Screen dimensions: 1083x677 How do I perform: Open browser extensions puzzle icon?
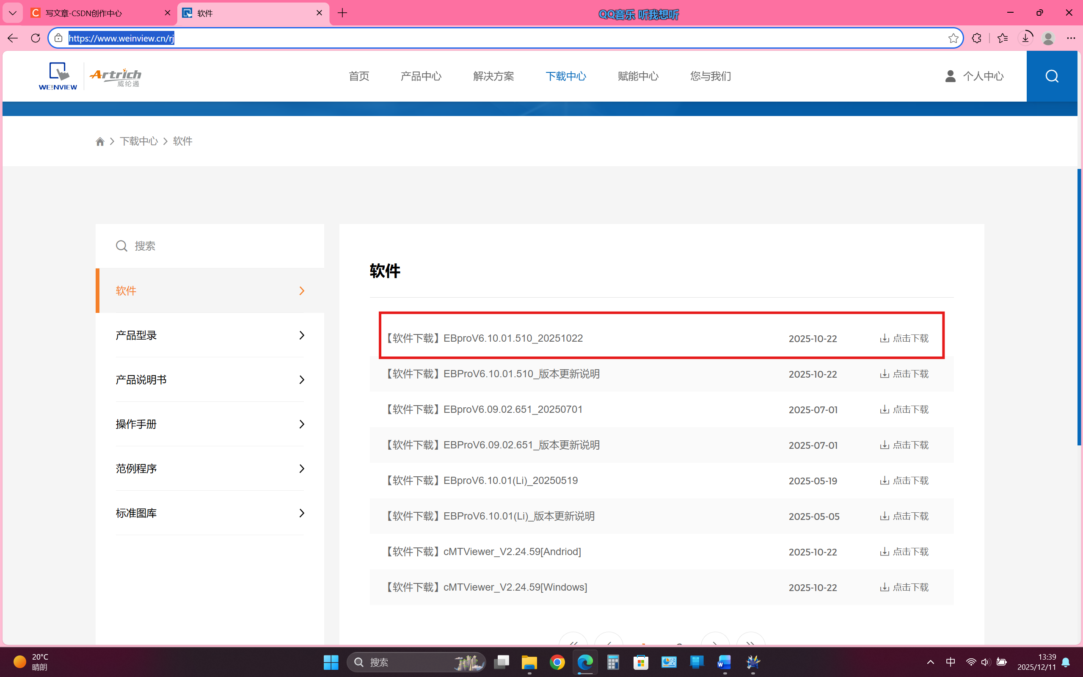pyautogui.click(x=976, y=38)
